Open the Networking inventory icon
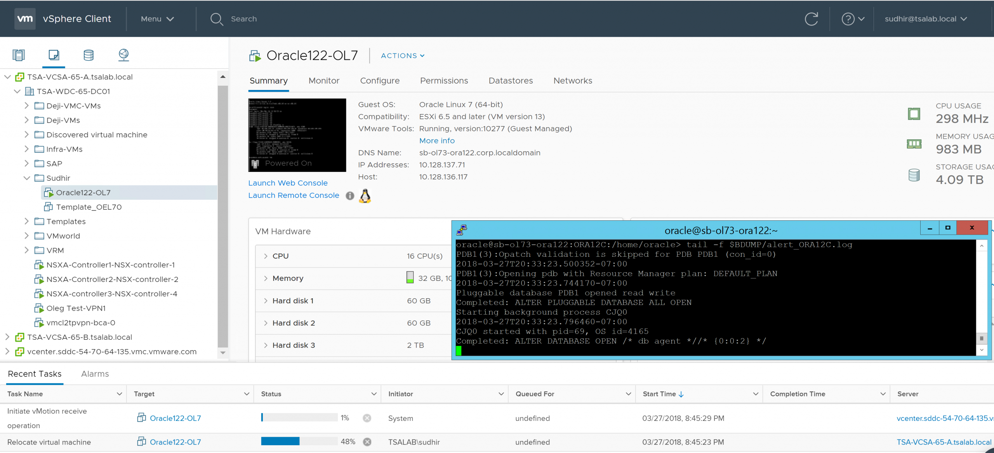 (123, 55)
